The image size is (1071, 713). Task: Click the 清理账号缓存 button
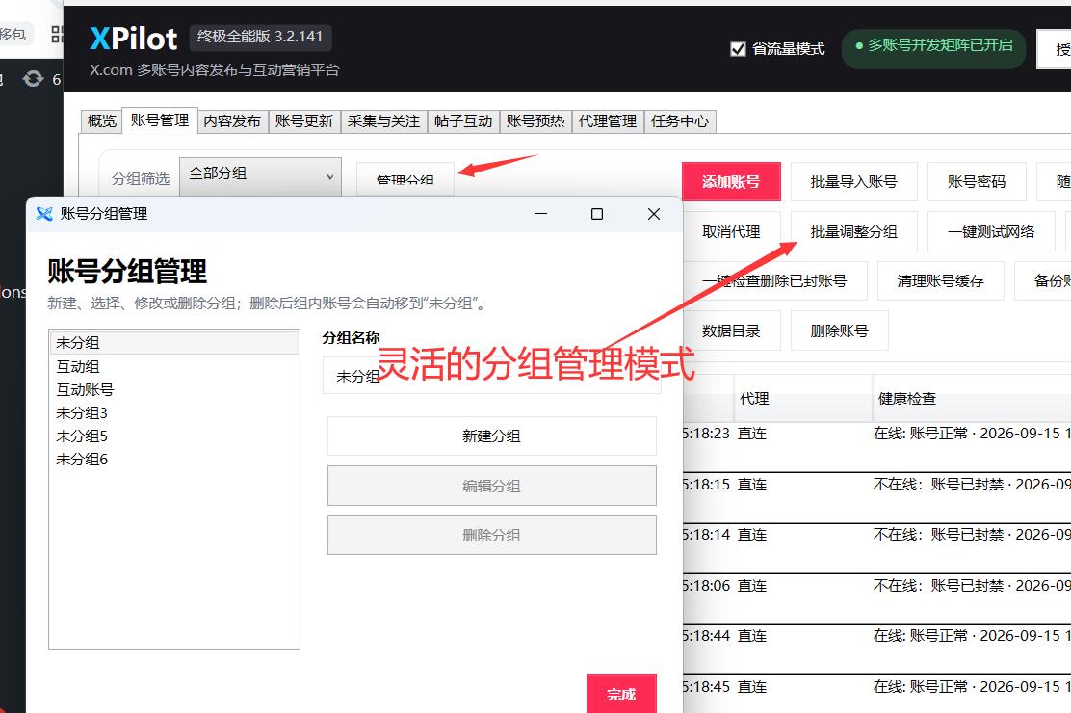pos(941,281)
